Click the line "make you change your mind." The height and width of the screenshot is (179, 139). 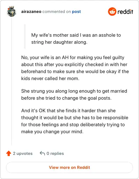coord(52,132)
